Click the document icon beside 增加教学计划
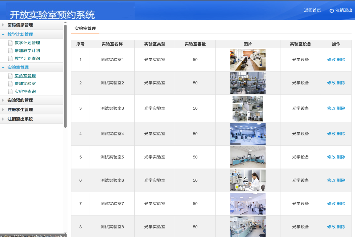Screen dimensions: 355x237 (10, 50)
